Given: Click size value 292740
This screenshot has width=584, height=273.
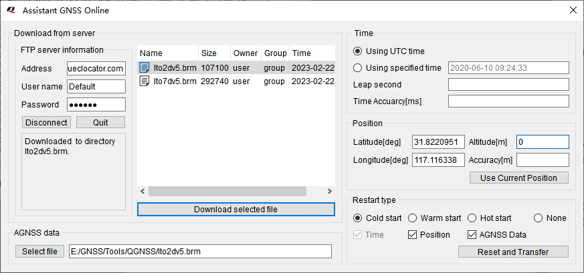Looking at the screenshot, I should 215,81.
